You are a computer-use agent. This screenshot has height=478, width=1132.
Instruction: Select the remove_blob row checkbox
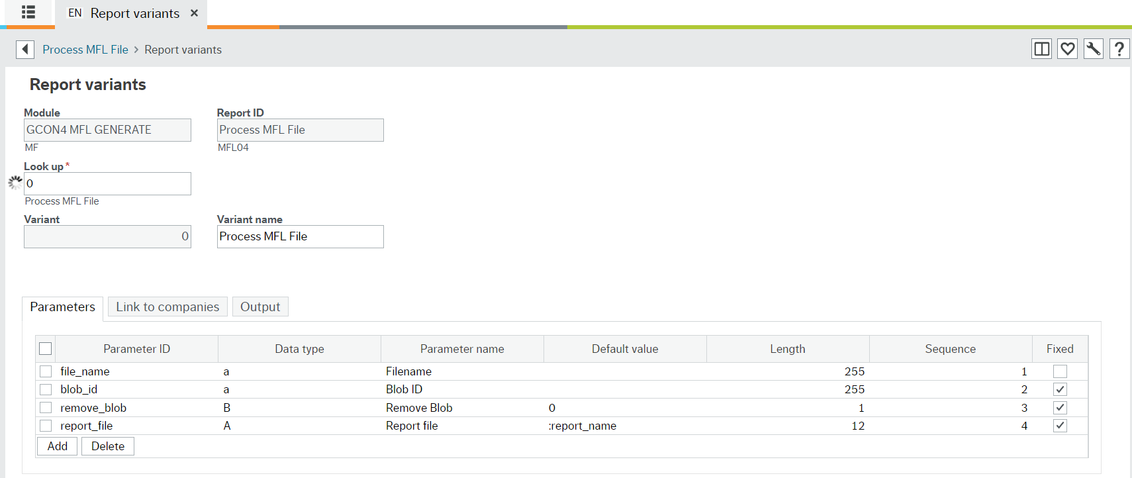46,408
